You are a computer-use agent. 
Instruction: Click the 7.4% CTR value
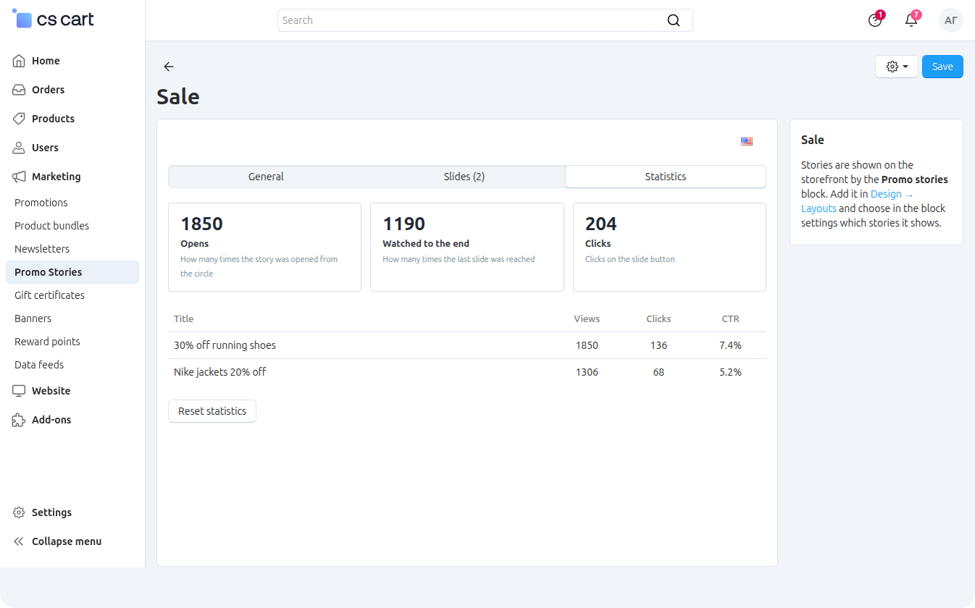730,345
